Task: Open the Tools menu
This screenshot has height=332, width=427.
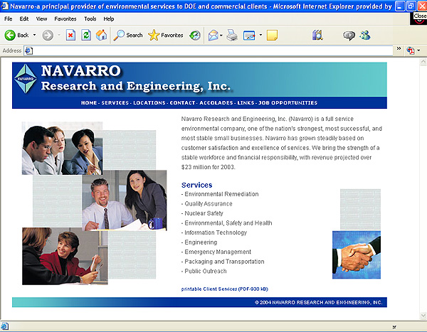Action: [x=90, y=18]
